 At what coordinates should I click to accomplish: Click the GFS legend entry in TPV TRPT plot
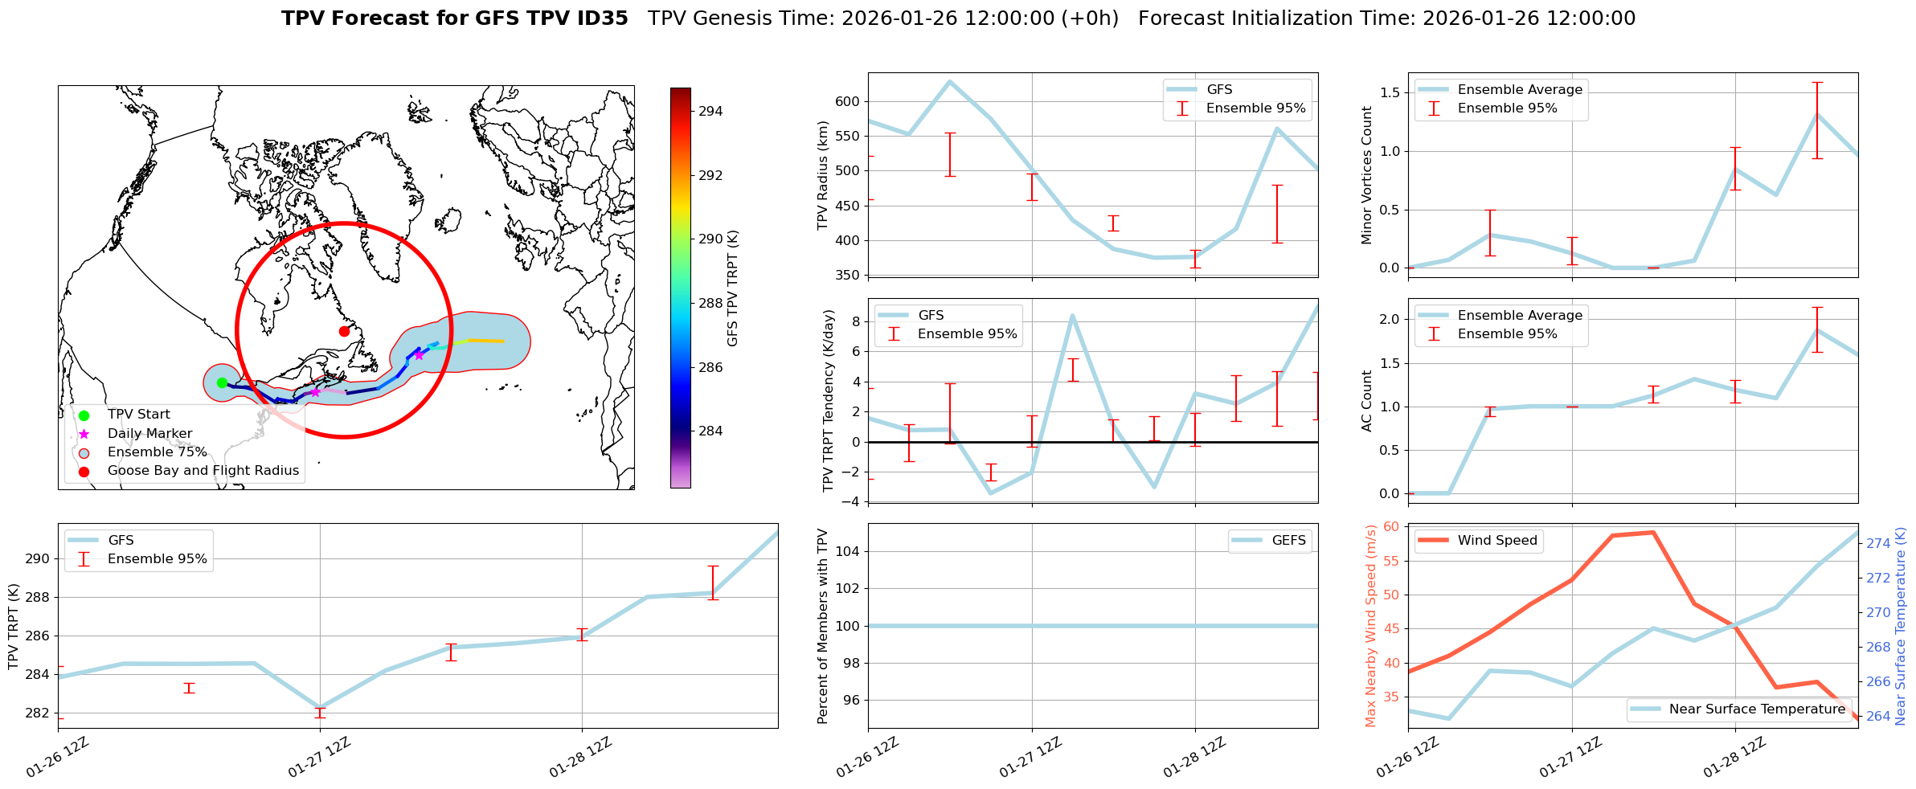pyautogui.click(x=121, y=541)
